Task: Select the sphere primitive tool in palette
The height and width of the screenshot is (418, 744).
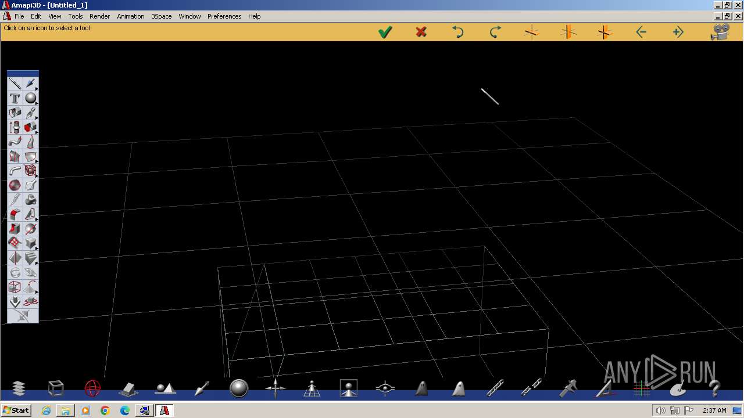Action: point(31,99)
